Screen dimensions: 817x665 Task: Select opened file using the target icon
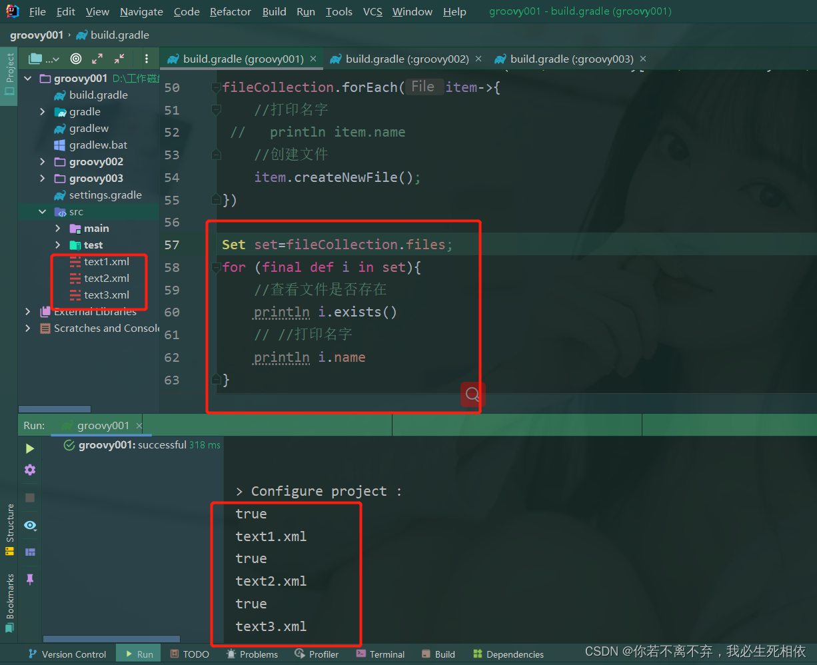point(75,59)
